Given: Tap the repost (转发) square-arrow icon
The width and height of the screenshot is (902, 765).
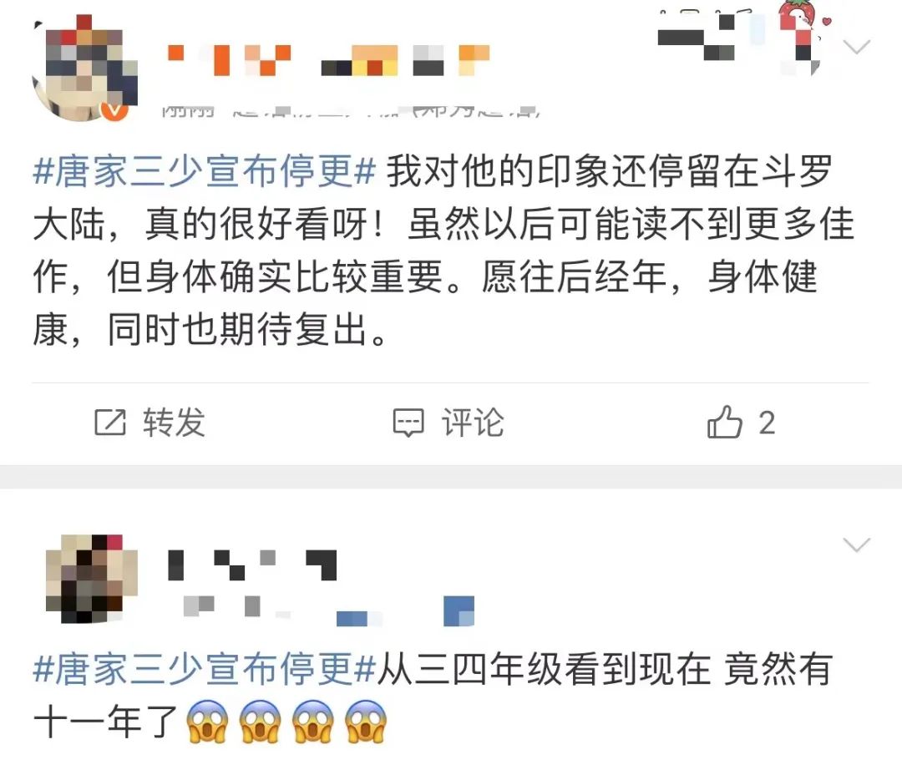Looking at the screenshot, I should coord(109,423).
